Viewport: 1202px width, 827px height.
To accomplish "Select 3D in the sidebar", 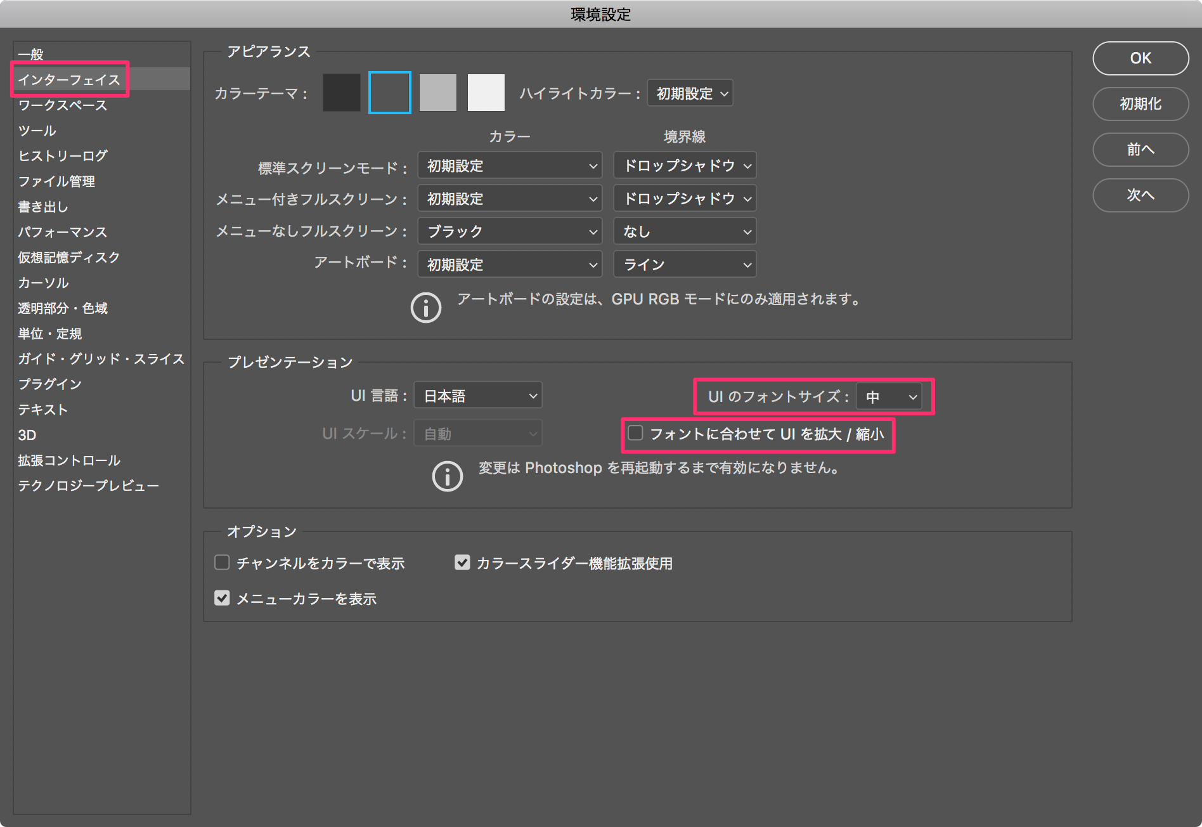I will tap(101, 434).
